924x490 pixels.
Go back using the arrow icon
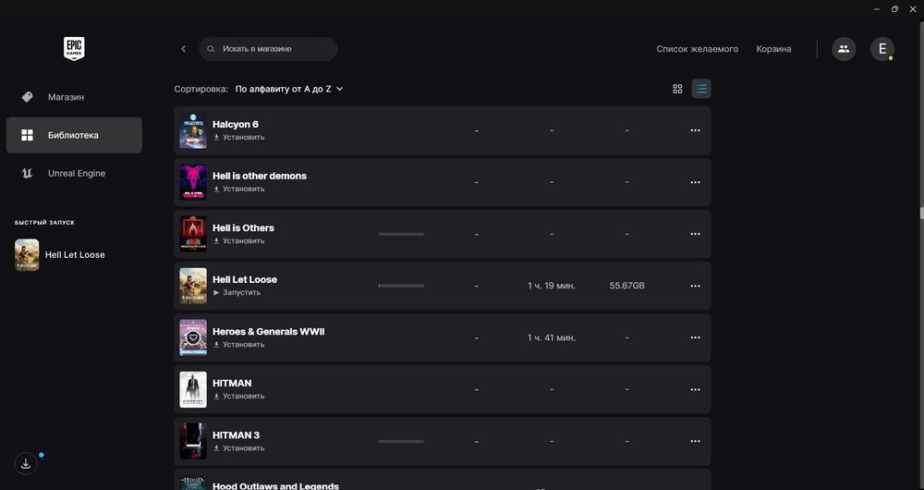[x=183, y=49]
